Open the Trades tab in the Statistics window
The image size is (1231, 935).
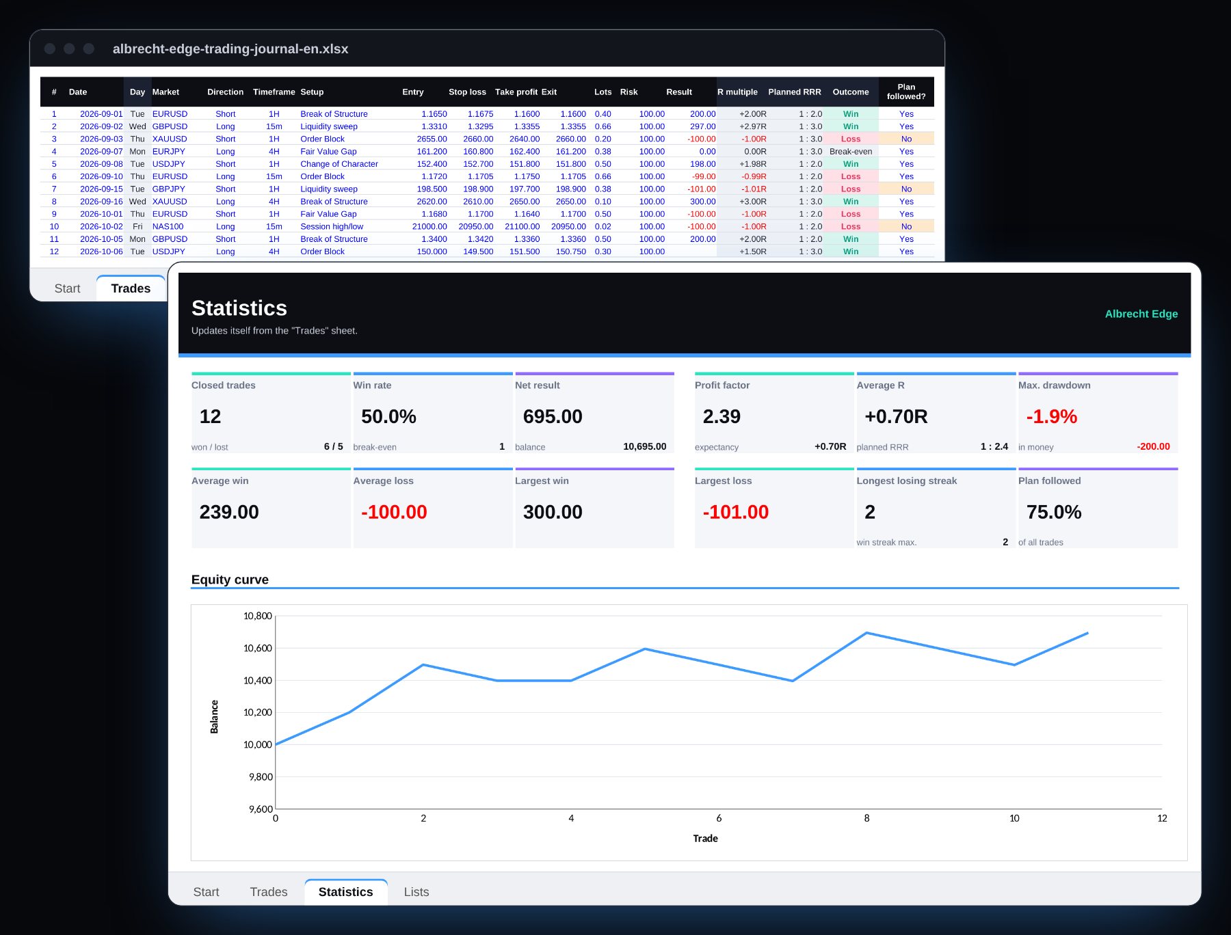(x=268, y=892)
